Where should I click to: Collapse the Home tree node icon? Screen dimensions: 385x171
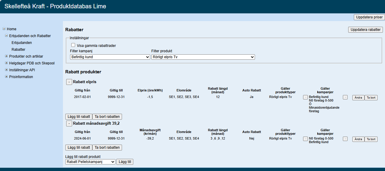[x=4, y=29]
